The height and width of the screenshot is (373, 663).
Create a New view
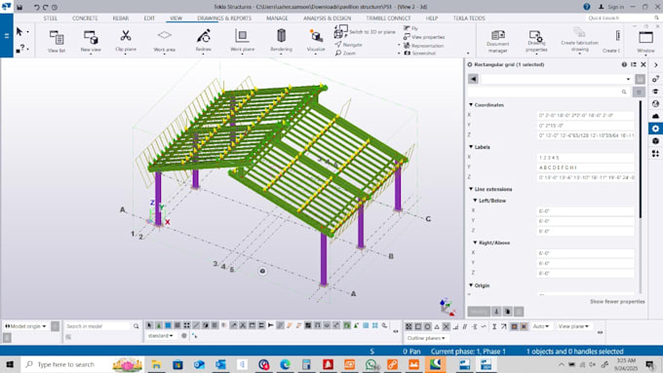pyautogui.click(x=91, y=41)
